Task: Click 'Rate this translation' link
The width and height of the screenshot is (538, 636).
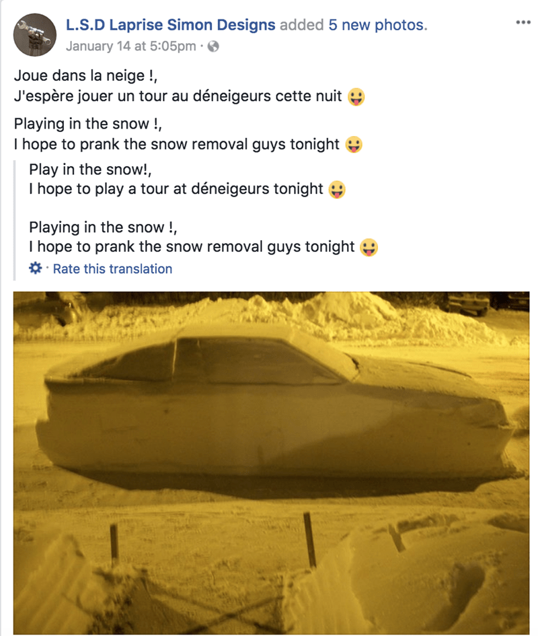Action: point(112,269)
